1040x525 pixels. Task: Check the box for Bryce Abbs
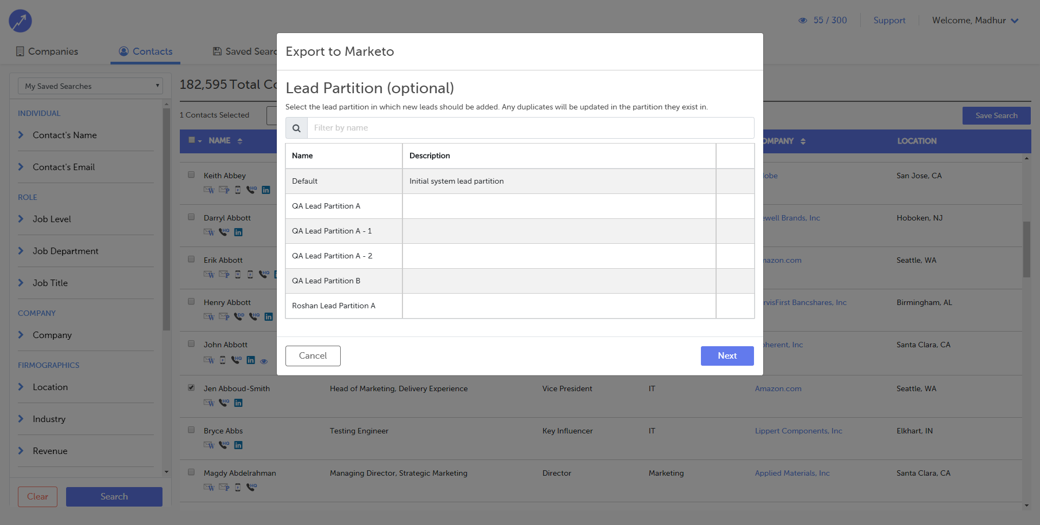pos(191,430)
